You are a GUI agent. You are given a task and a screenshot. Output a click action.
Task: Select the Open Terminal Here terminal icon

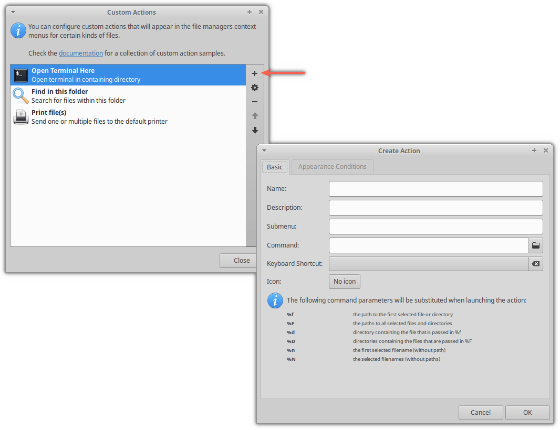click(x=21, y=75)
